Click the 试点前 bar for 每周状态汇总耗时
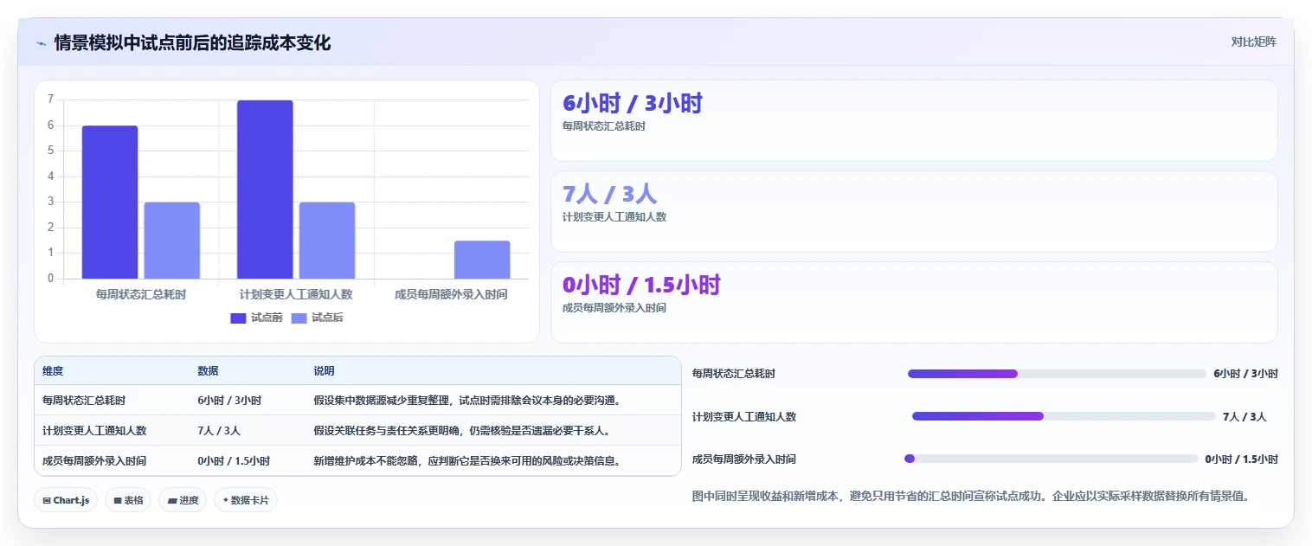1312x546 pixels. pyautogui.click(x=110, y=202)
